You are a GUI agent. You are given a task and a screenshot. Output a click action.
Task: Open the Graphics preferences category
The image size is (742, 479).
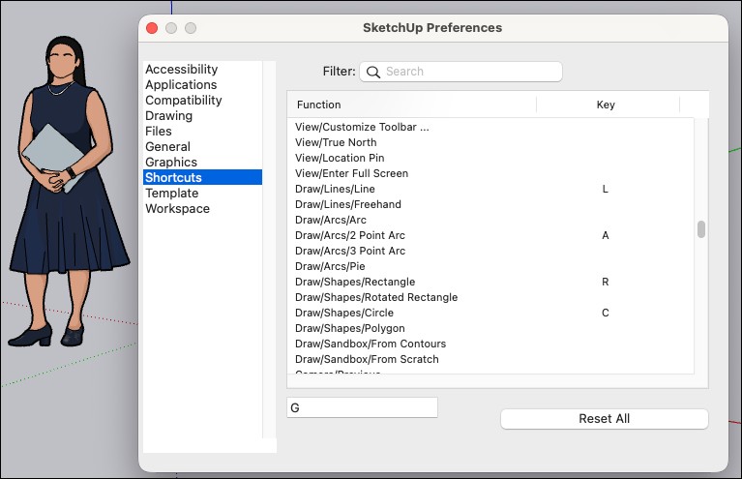[x=171, y=163]
